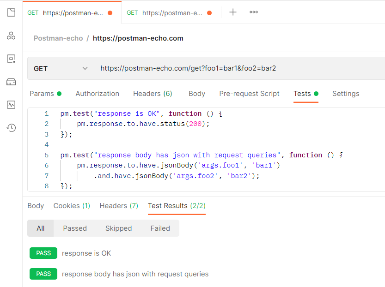Place cursor on code line 1 pm.test
The height and width of the screenshot is (287, 385).
pos(75,114)
